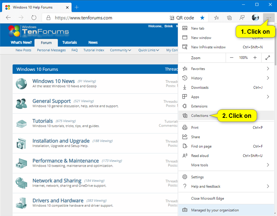Close the Windows 10 Help Forums tab
277x216 pixels.
pyautogui.click(x=67, y=7)
